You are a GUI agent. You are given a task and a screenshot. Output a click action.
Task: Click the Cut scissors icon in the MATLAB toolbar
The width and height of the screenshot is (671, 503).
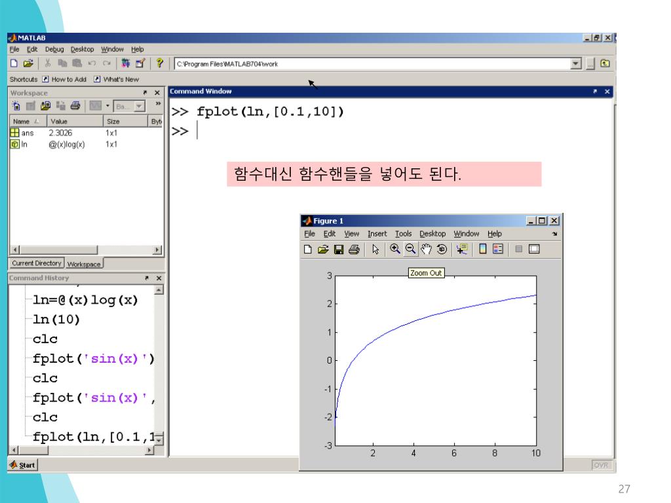pyautogui.click(x=47, y=64)
